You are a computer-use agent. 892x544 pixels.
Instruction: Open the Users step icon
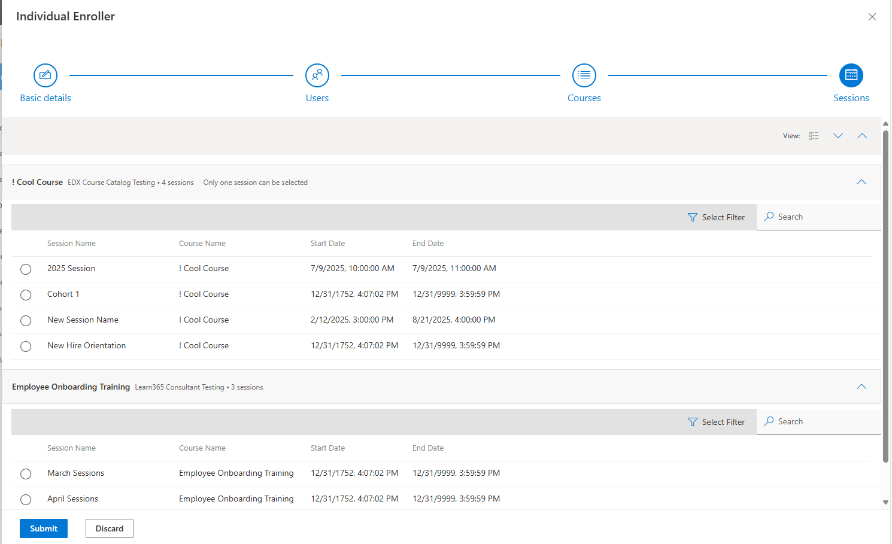click(317, 75)
